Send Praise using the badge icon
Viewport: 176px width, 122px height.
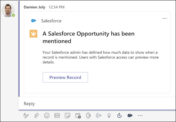(109, 116)
